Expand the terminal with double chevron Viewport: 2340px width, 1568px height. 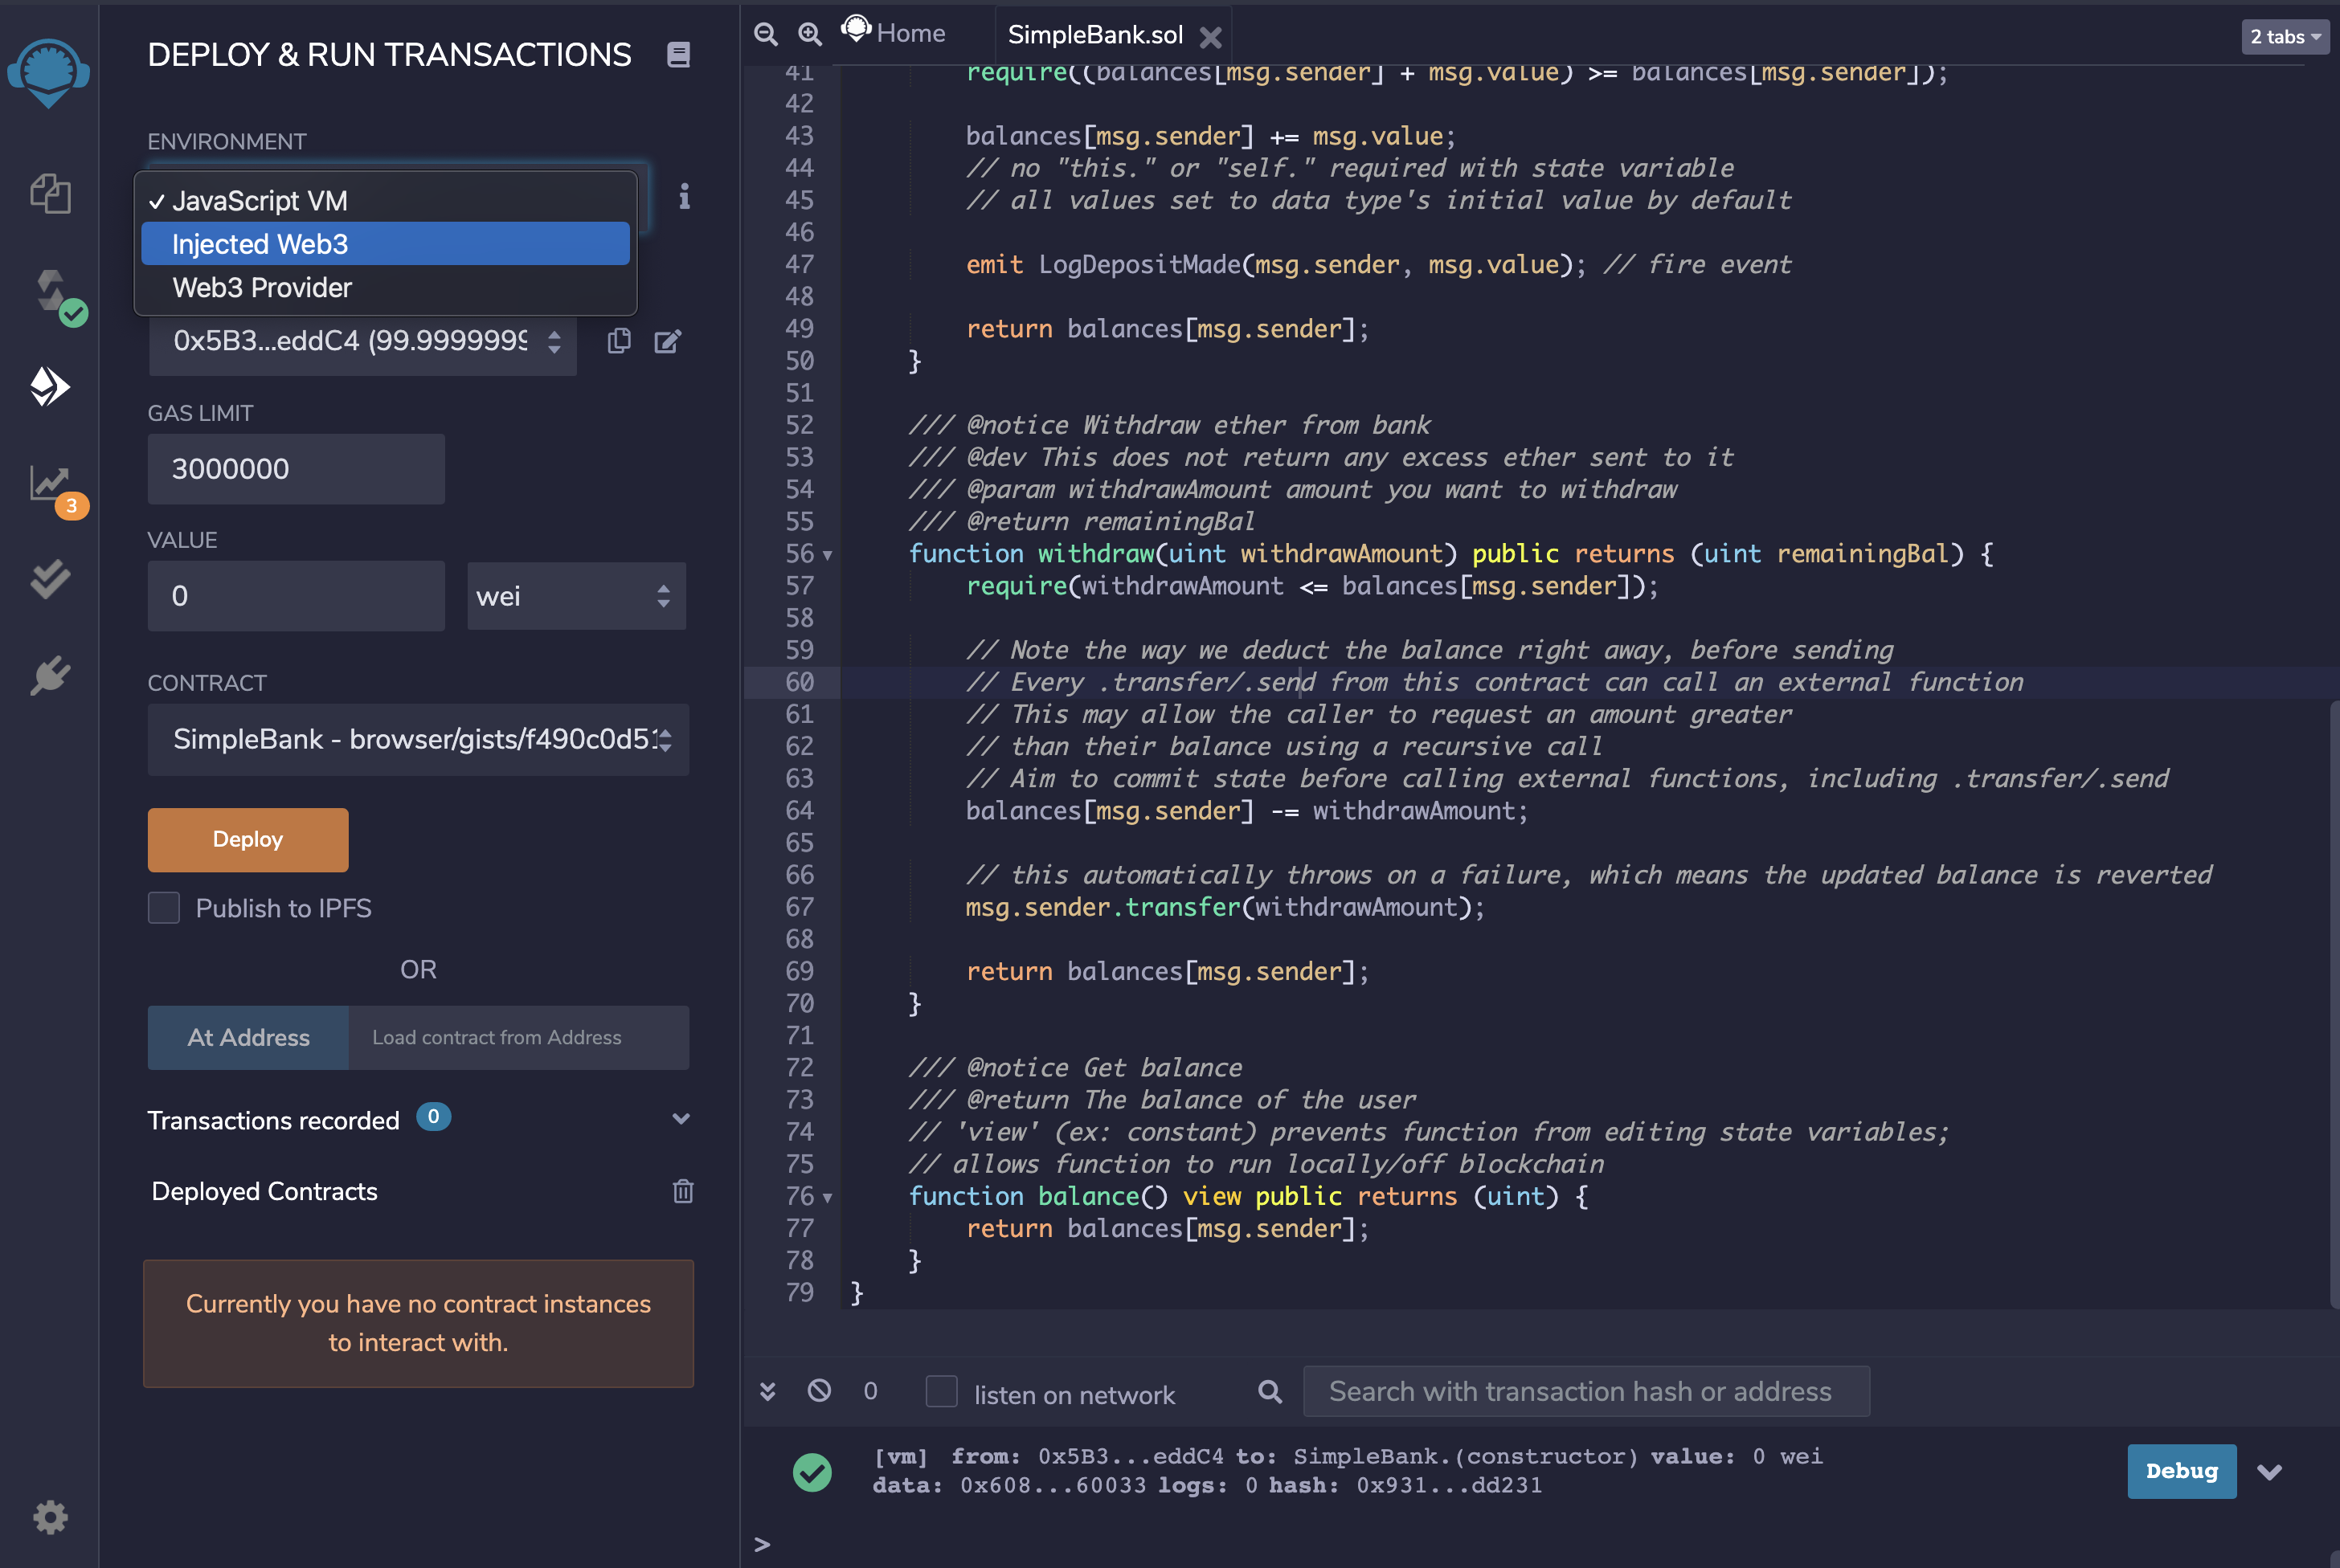click(x=768, y=1391)
